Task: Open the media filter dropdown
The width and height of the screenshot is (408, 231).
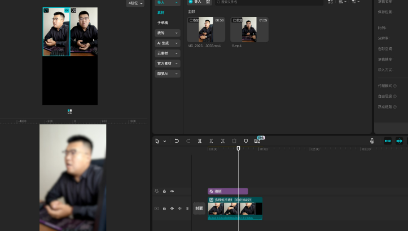Action: click(356, 2)
